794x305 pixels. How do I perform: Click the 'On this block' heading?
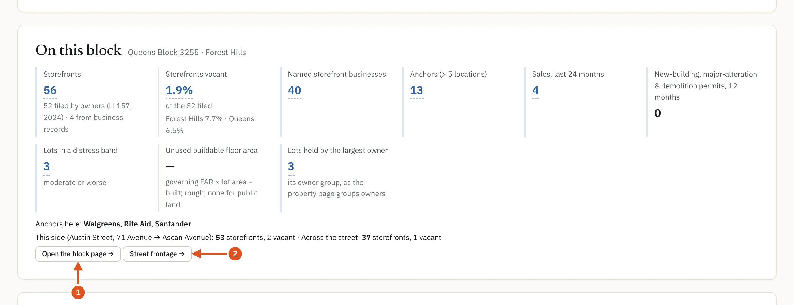click(78, 50)
